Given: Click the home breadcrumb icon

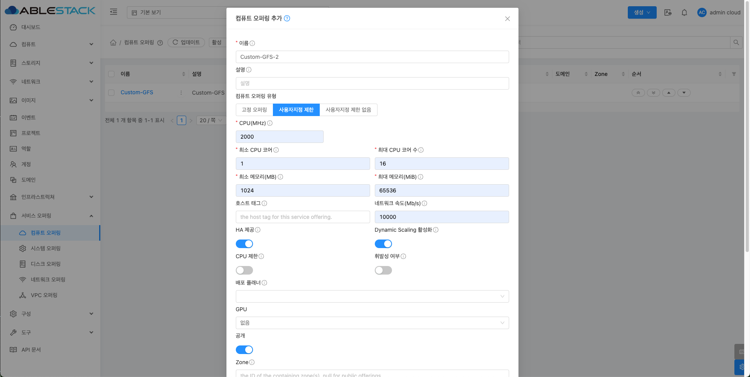Looking at the screenshot, I should click(113, 42).
